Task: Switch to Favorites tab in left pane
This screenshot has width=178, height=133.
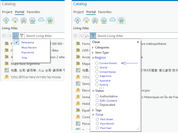Action: [33, 12]
